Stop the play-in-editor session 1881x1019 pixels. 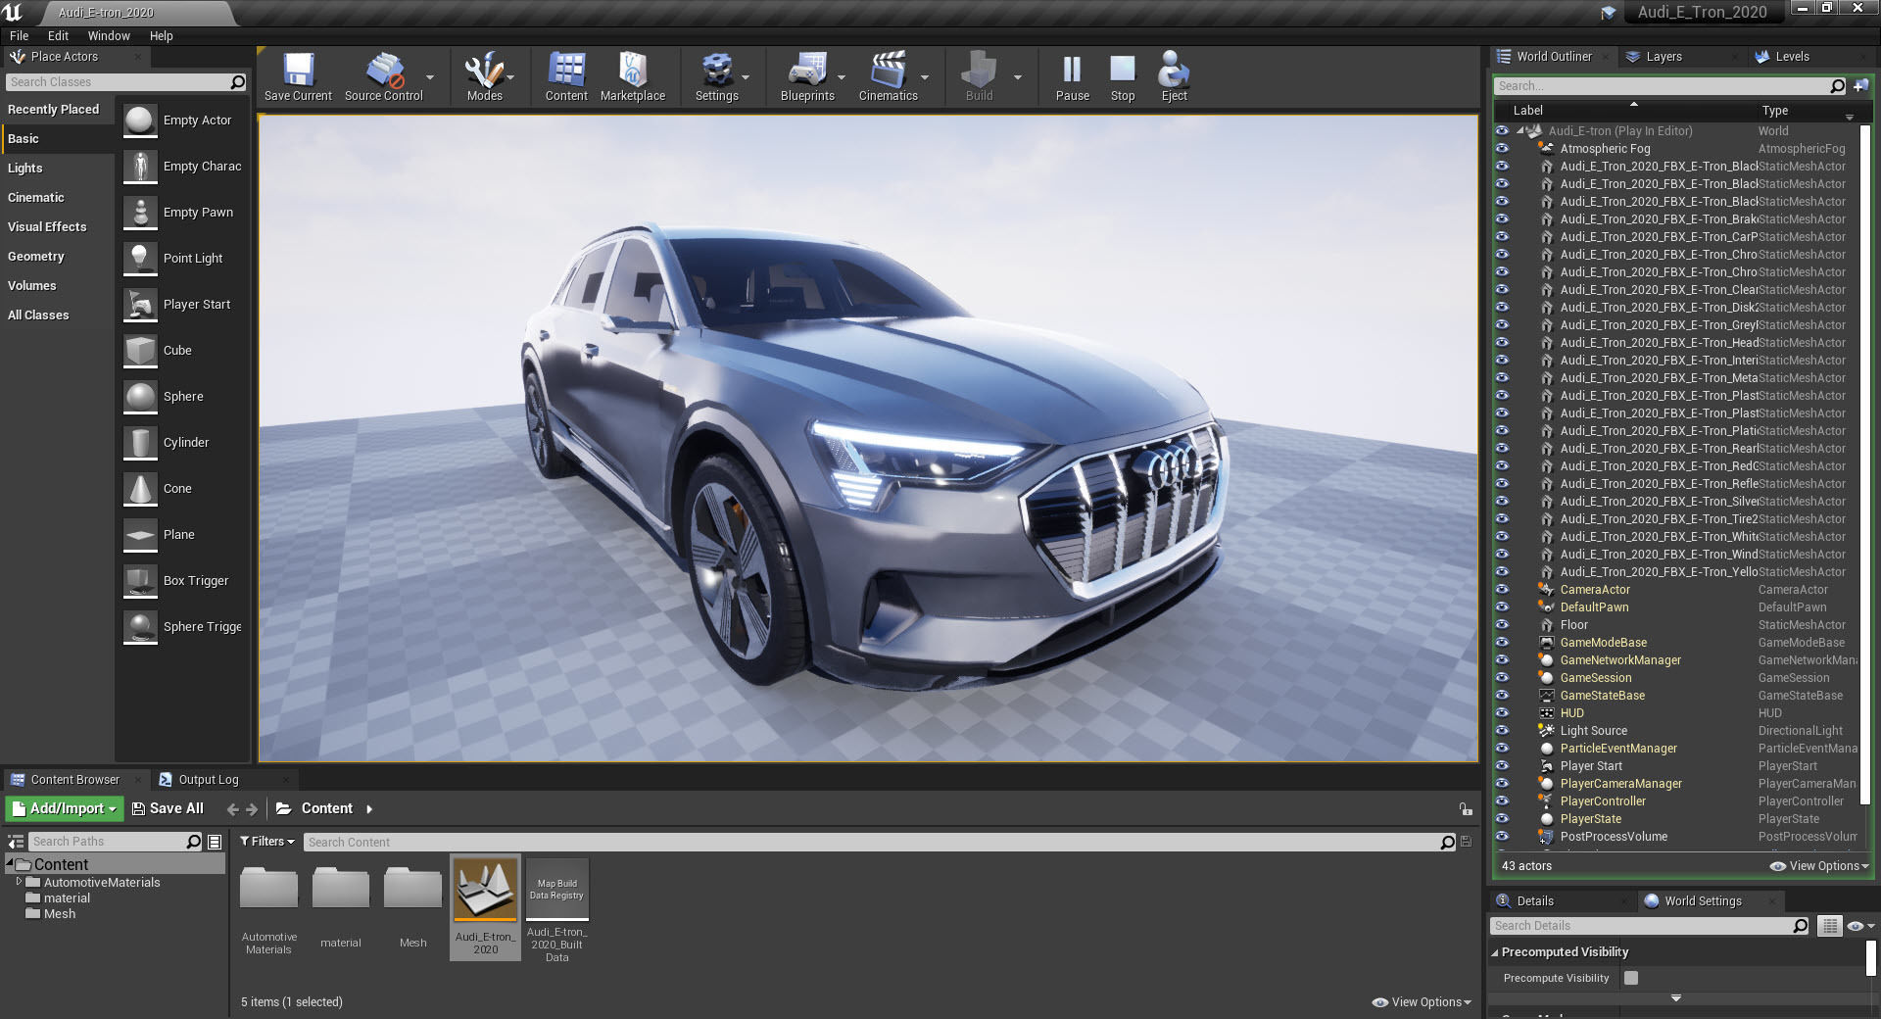[1123, 71]
